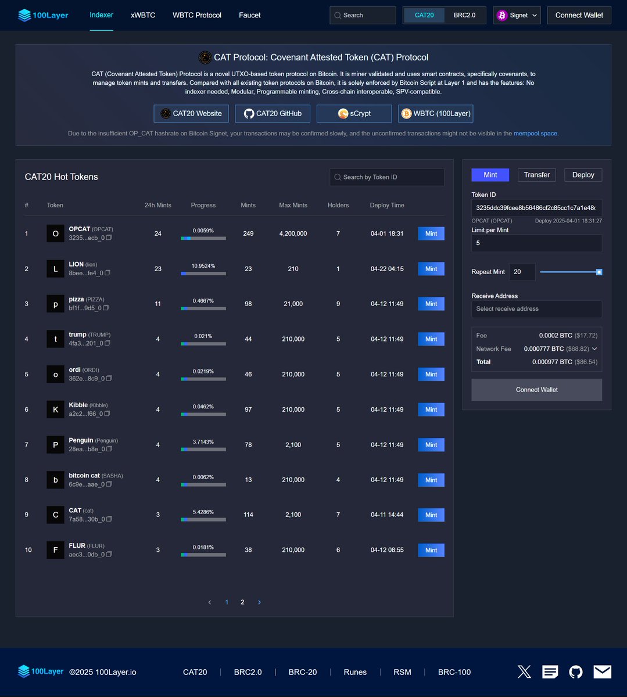Open the email envelope footer icon
Image resolution: width=627 pixels, height=697 pixels.
pyautogui.click(x=602, y=672)
